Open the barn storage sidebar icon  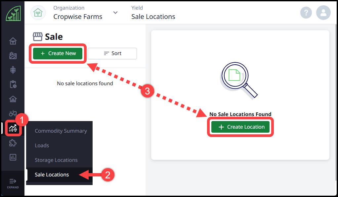(x=13, y=99)
